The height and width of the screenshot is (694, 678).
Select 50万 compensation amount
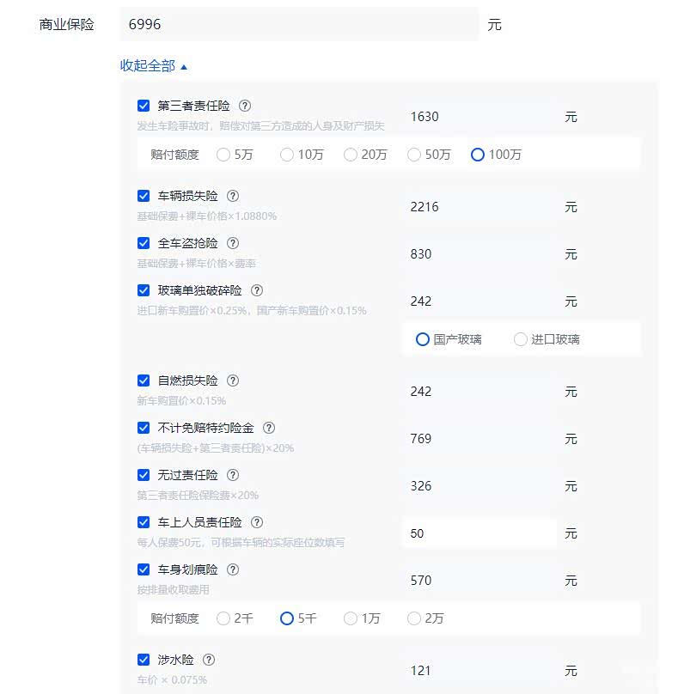414,155
